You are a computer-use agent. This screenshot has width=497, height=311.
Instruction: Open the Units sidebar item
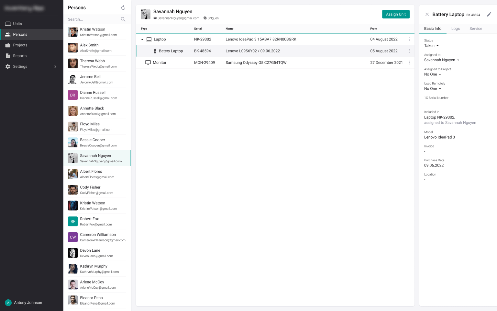pos(31,24)
